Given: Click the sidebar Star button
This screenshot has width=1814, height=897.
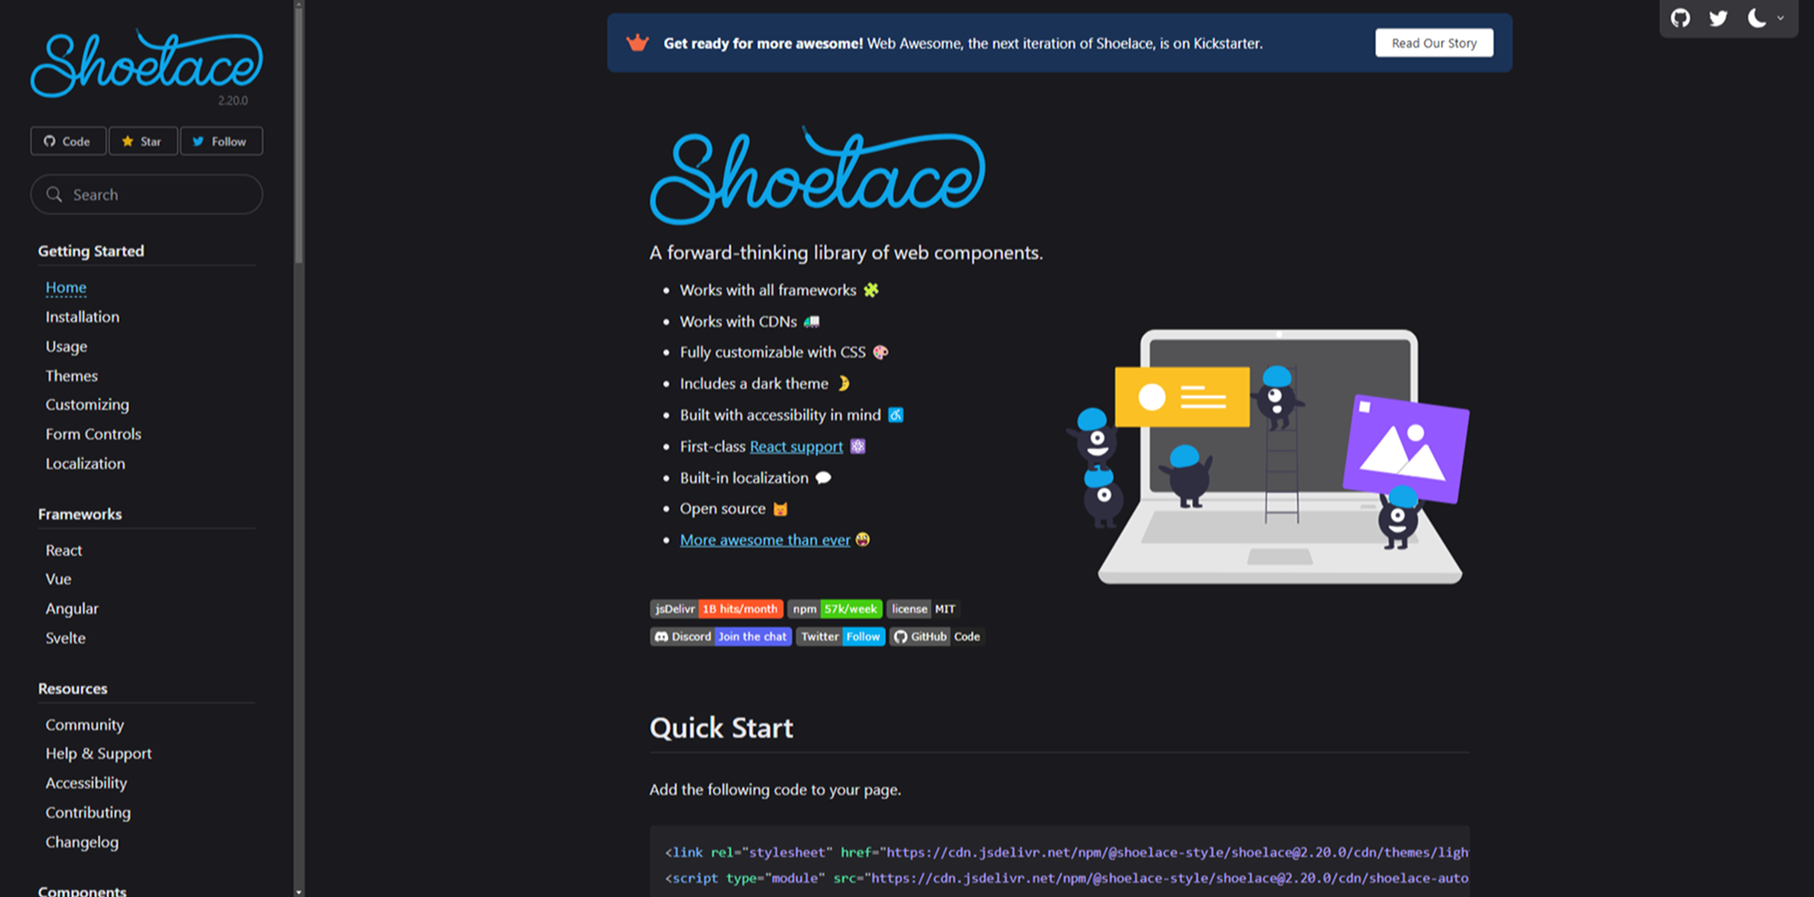Looking at the screenshot, I should [142, 141].
